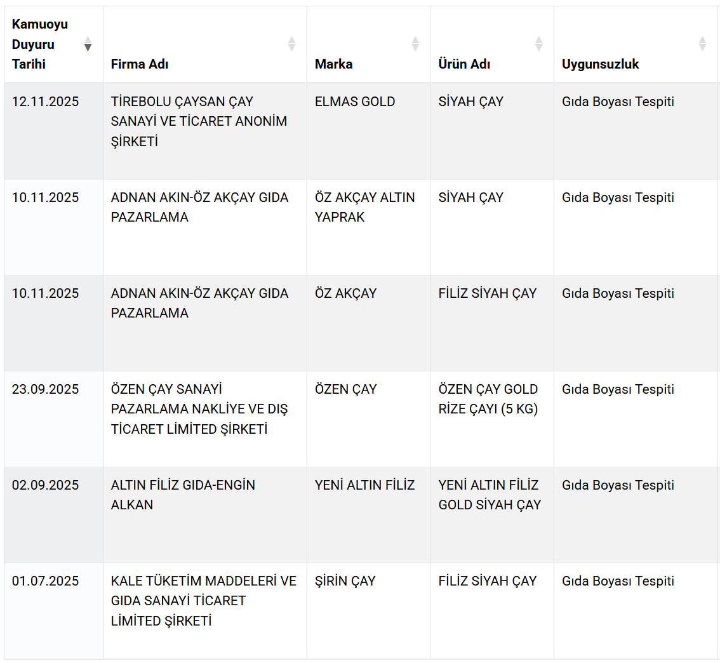Screen dimensions: 720x663
Task: Click the Marka column header text
Action: 333,64
